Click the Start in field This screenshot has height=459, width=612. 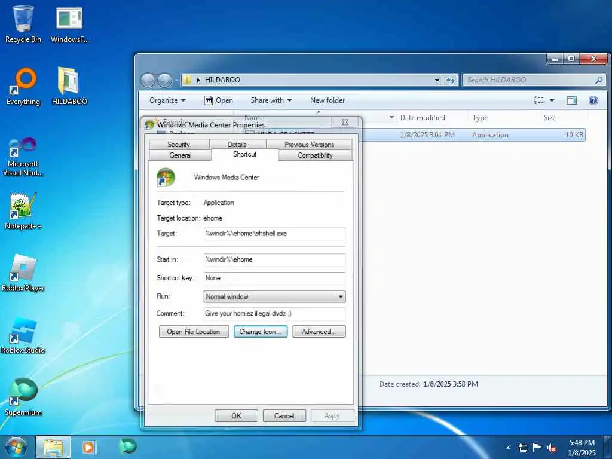pos(274,259)
